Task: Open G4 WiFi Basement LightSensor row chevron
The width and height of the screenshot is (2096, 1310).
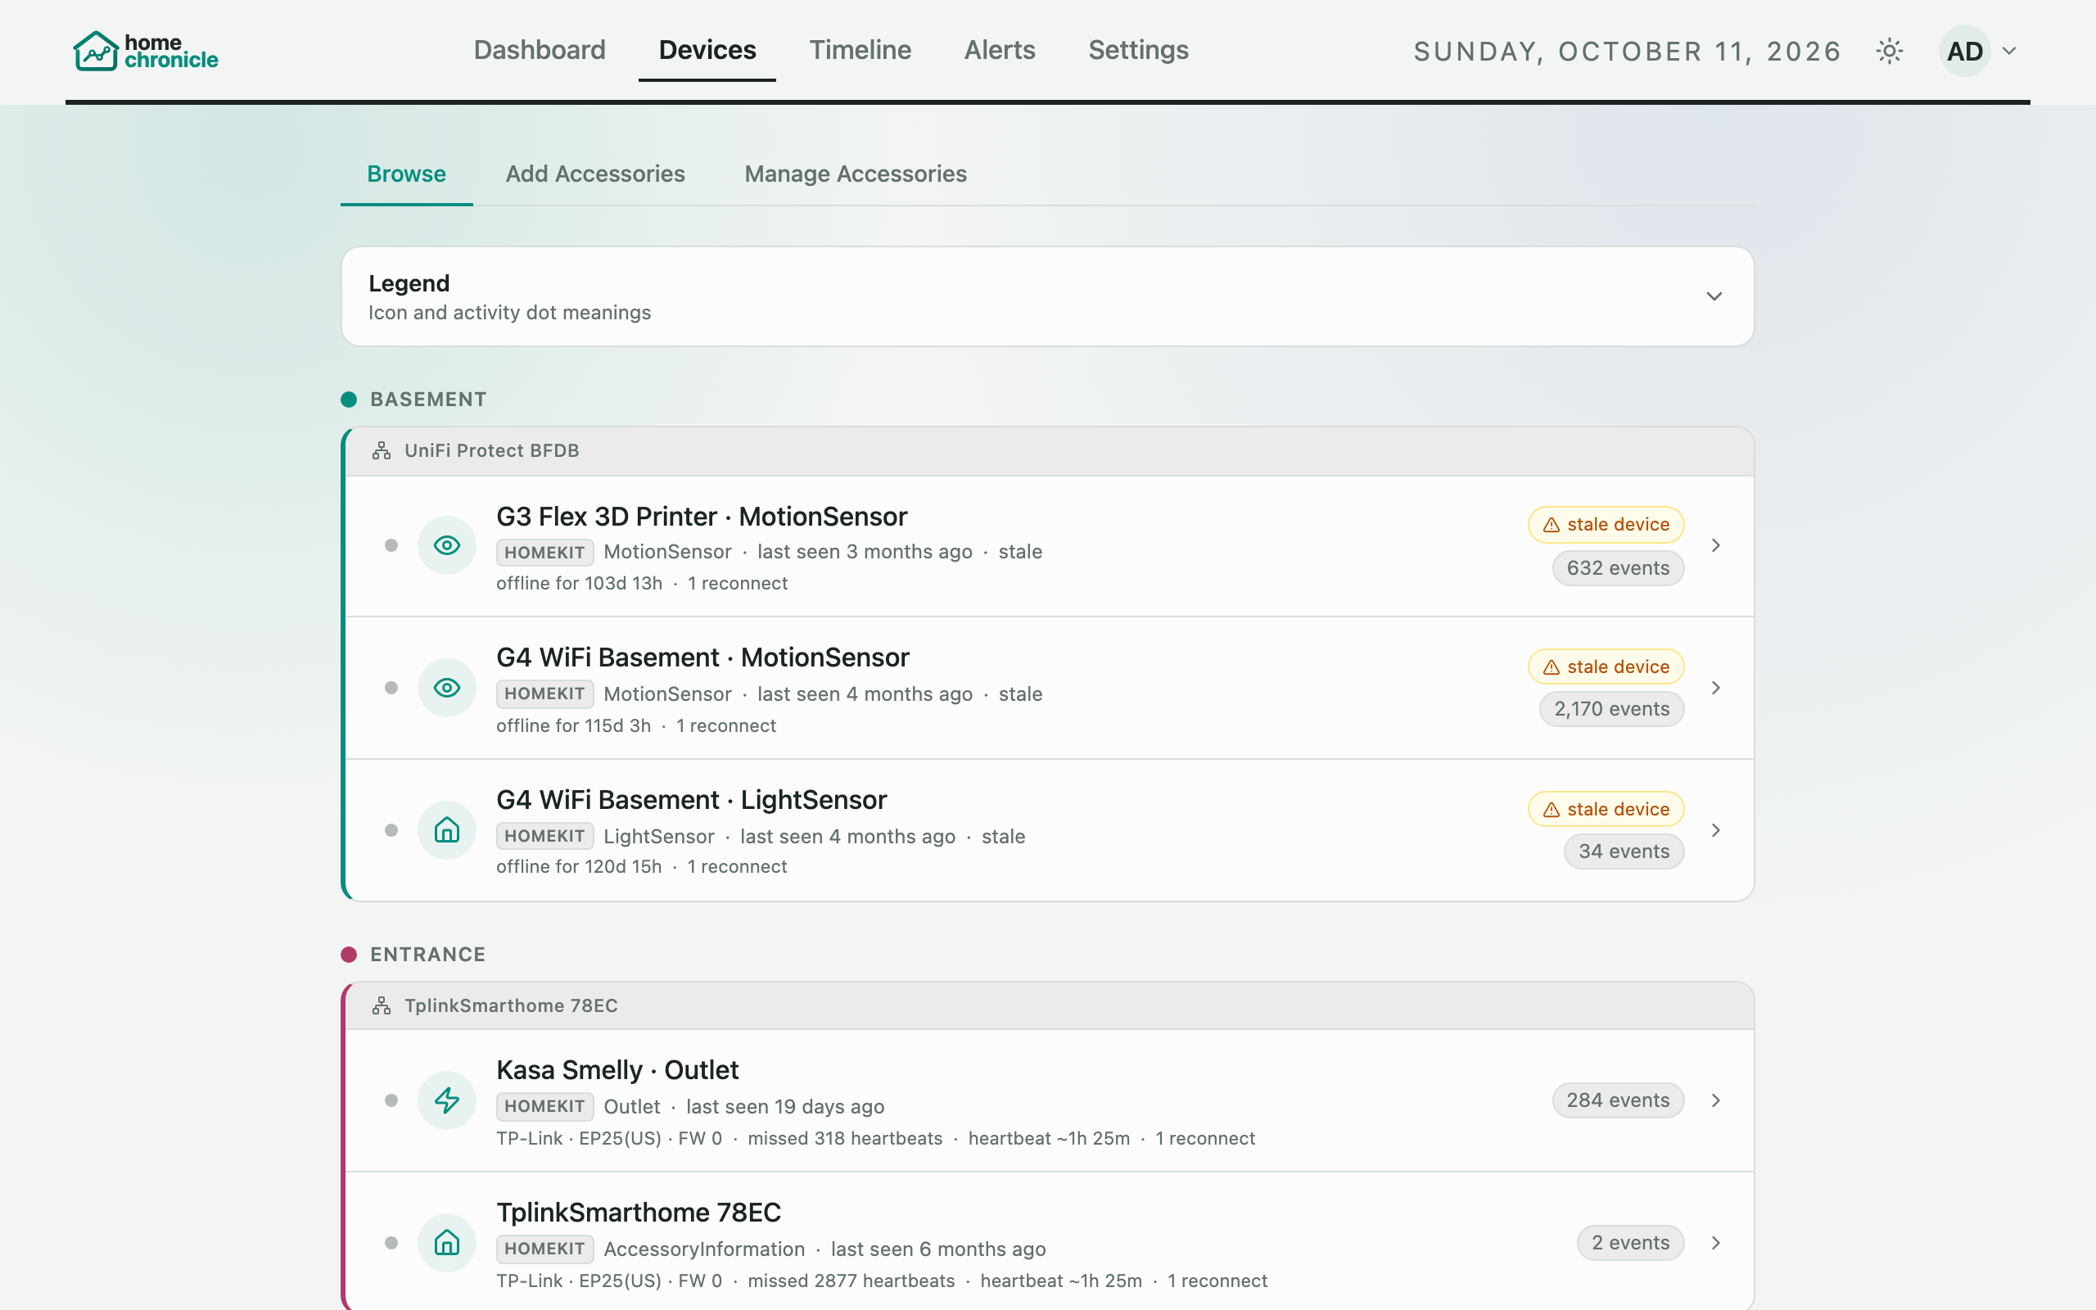Action: tap(1716, 830)
